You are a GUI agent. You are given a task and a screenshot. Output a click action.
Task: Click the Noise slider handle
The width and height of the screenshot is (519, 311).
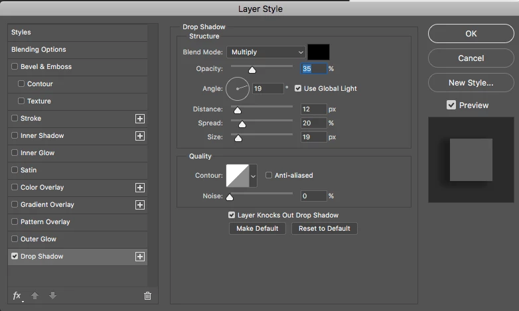230,197
